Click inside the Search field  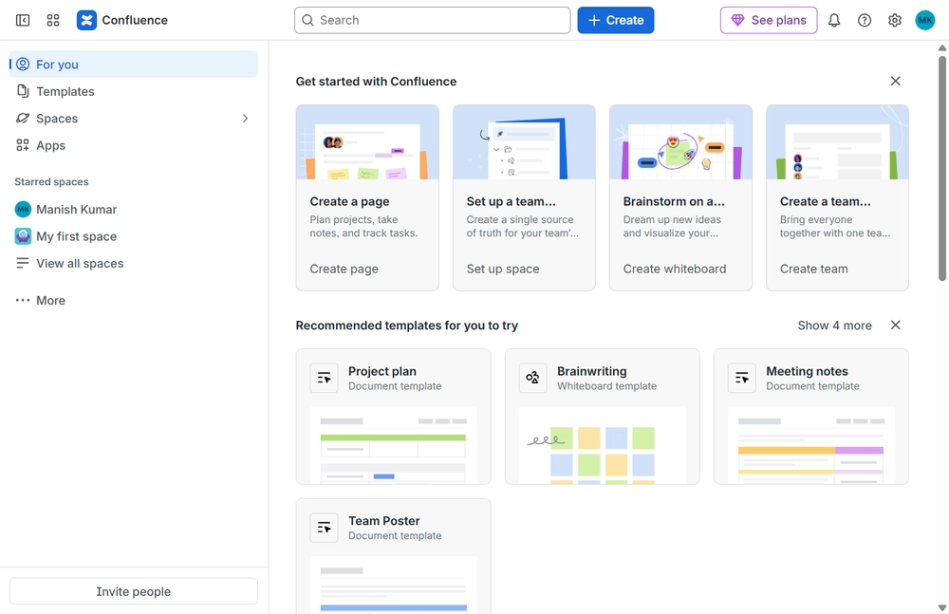click(x=432, y=20)
